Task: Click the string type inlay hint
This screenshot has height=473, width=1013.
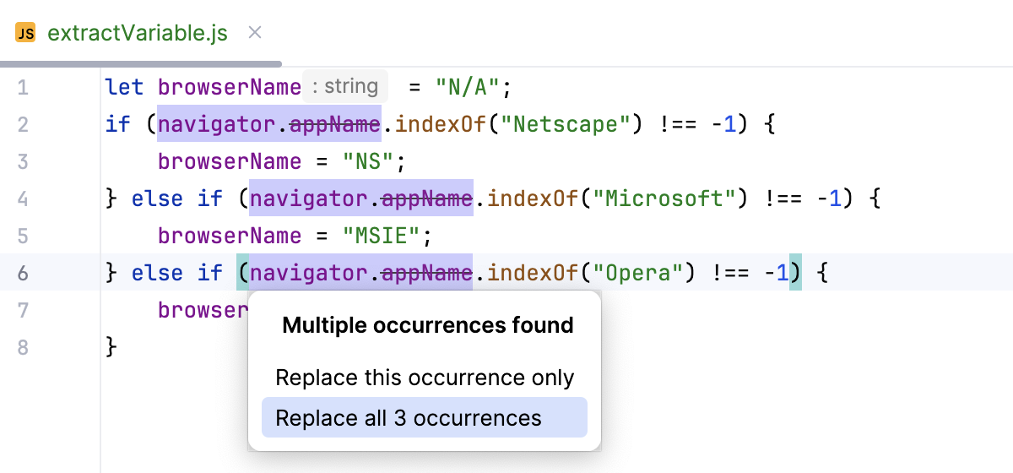Action: [344, 86]
